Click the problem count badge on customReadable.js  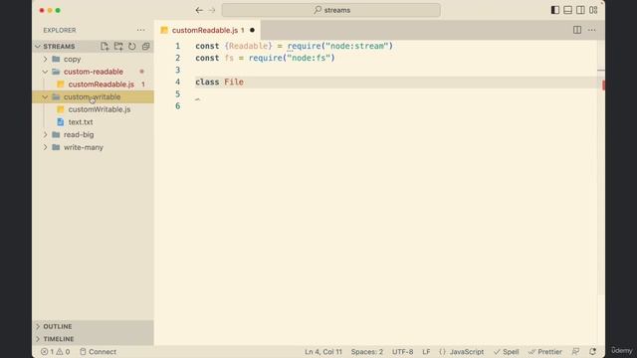coord(143,85)
